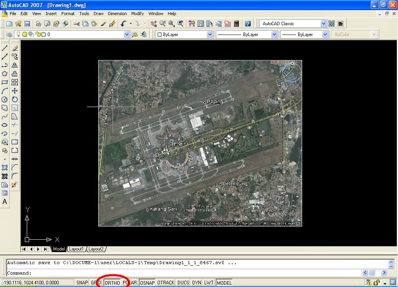Select the Erase modify tool
The width and height of the screenshot is (398, 287).
click(15, 48)
